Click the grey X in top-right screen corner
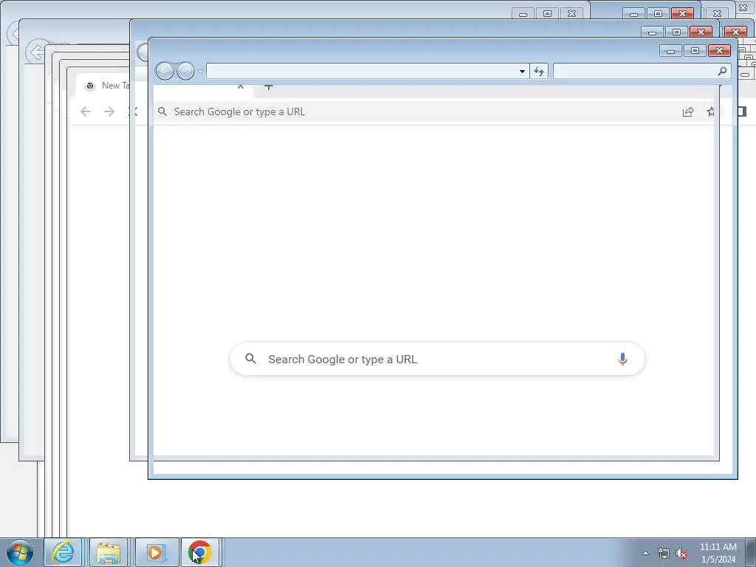 [743, 8]
